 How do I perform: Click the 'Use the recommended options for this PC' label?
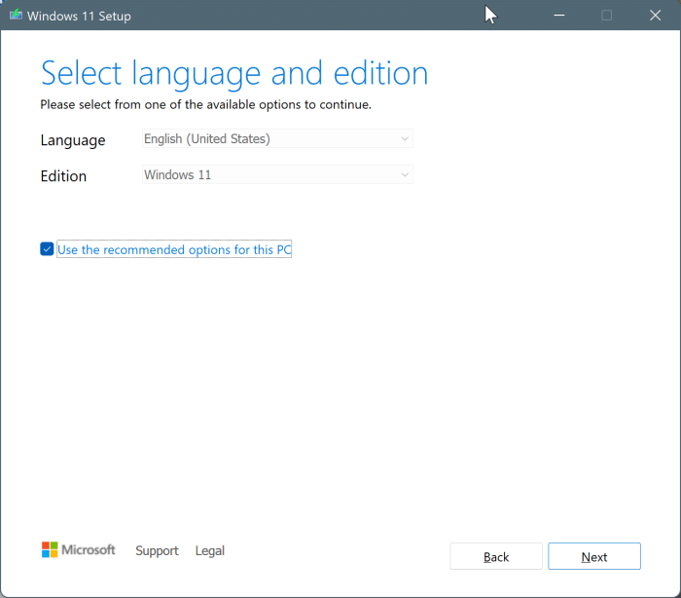(174, 249)
